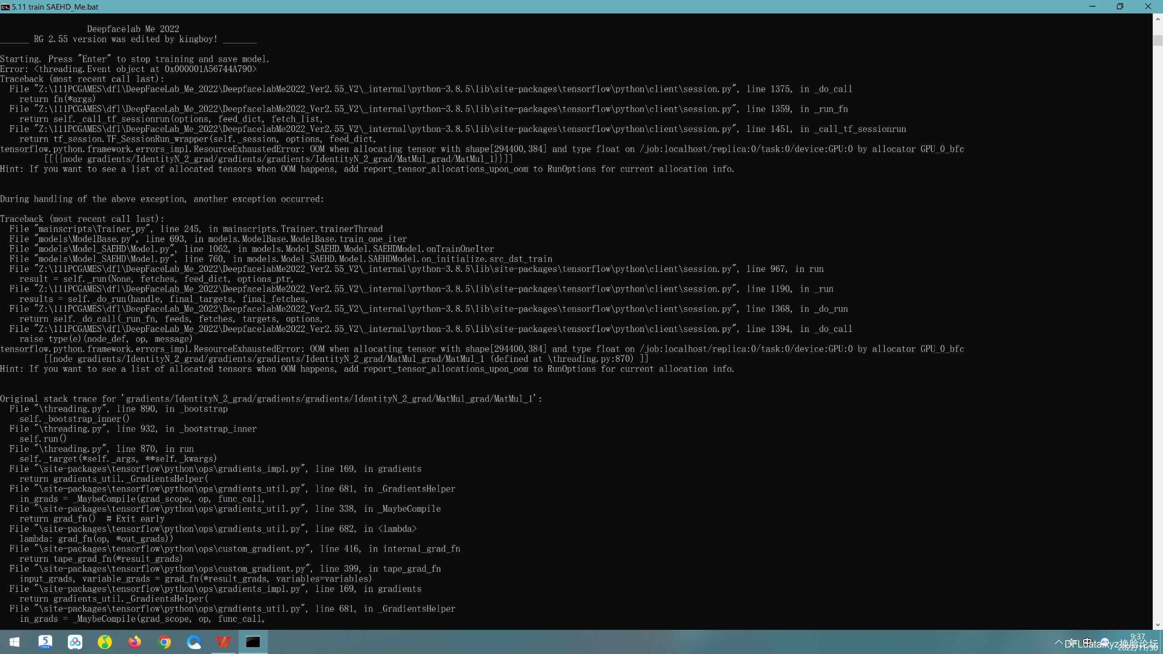Open the blue Q cloud browser icon
Image resolution: width=1163 pixels, height=654 pixels.
coord(194,642)
